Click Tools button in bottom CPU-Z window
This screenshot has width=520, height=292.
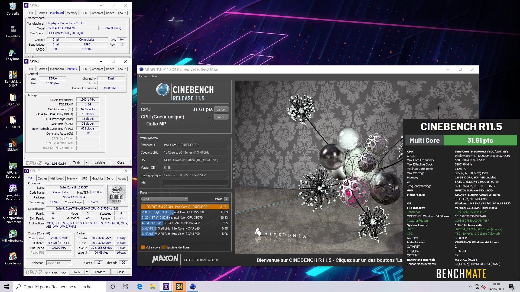click(x=77, y=272)
